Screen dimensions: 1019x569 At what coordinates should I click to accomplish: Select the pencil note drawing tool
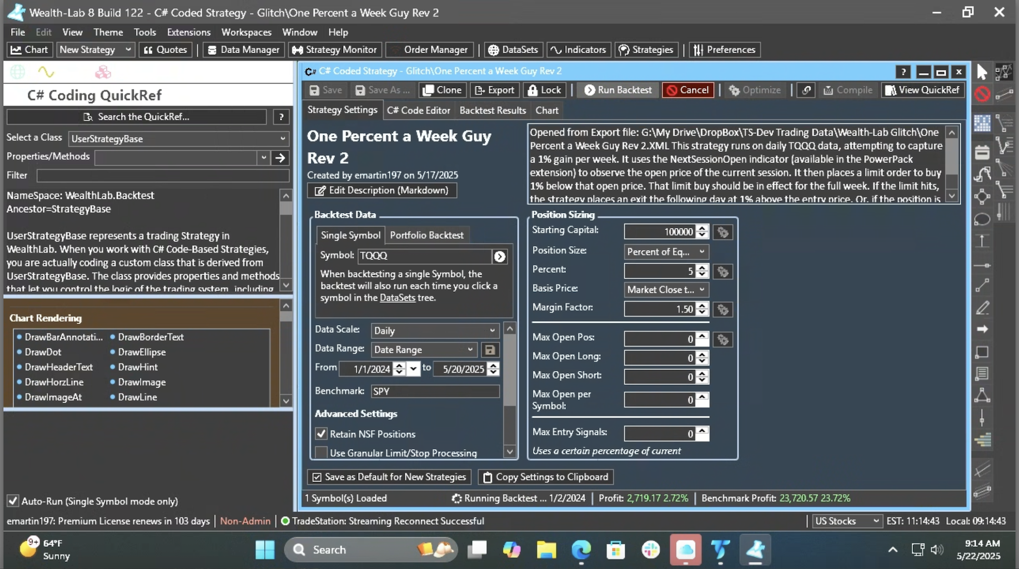[982, 308]
